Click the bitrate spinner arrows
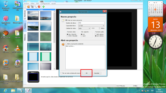This screenshot has height=93, width=166. (x=99, y=28)
